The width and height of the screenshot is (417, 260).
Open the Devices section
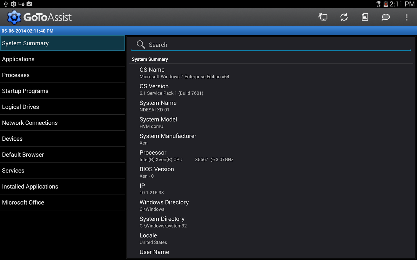63,138
